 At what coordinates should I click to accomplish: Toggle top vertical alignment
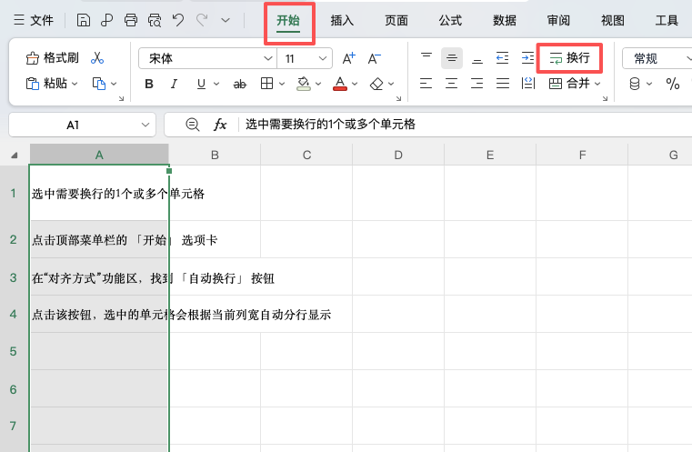tap(426, 58)
